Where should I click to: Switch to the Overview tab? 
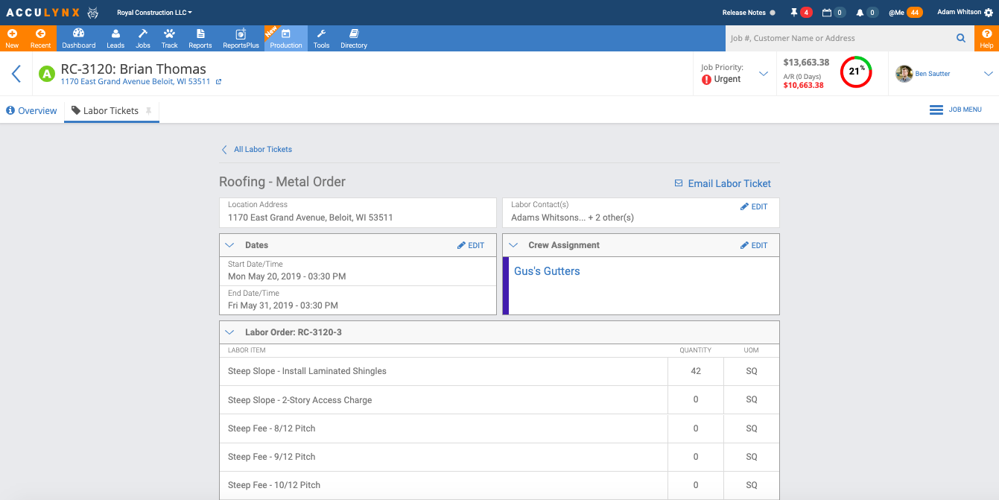[x=31, y=111]
